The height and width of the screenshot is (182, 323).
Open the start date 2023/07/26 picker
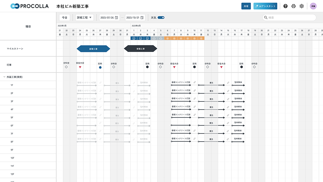tap(109, 18)
